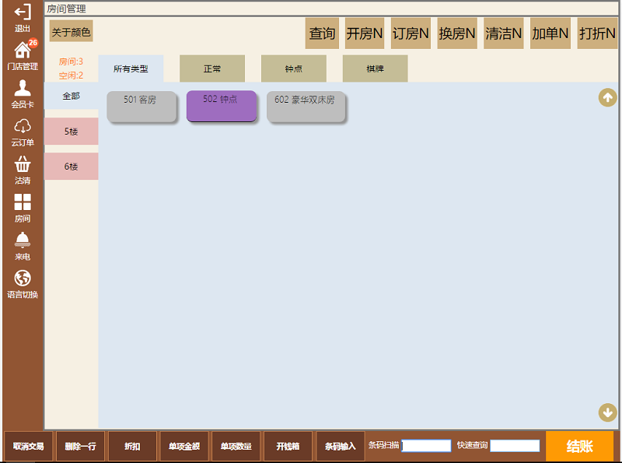Select the 全部 floor filter

[72, 96]
